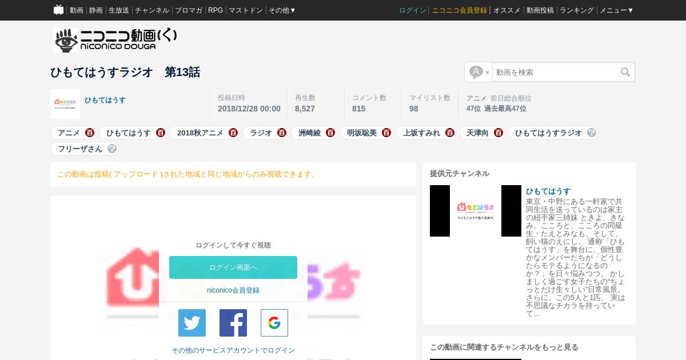Expand the その他▼ menu in top bar

pos(282,10)
